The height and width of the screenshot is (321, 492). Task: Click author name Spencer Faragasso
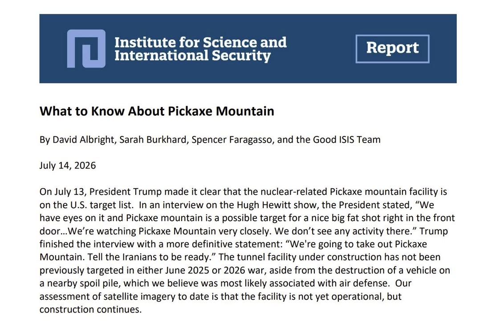pos(232,140)
